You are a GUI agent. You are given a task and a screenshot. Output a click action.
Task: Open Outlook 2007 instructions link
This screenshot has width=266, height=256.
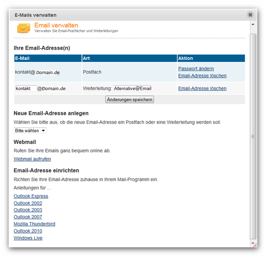[x=28, y=217]
